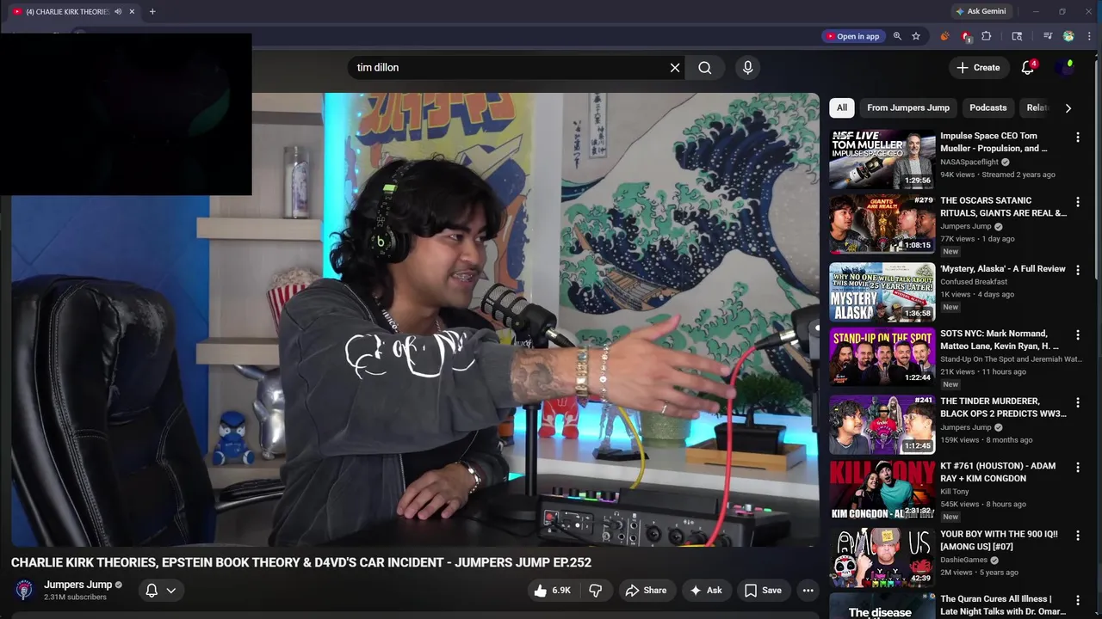Open options for 'Mystery, Alaska' video

[1077, 270]
